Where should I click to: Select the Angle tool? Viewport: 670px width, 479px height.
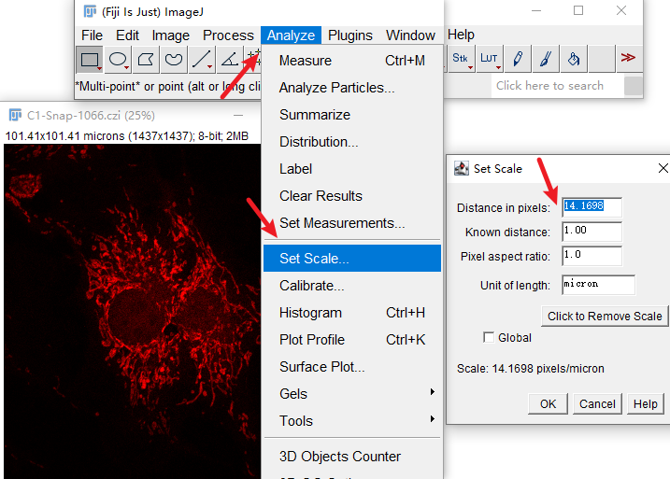230,60
